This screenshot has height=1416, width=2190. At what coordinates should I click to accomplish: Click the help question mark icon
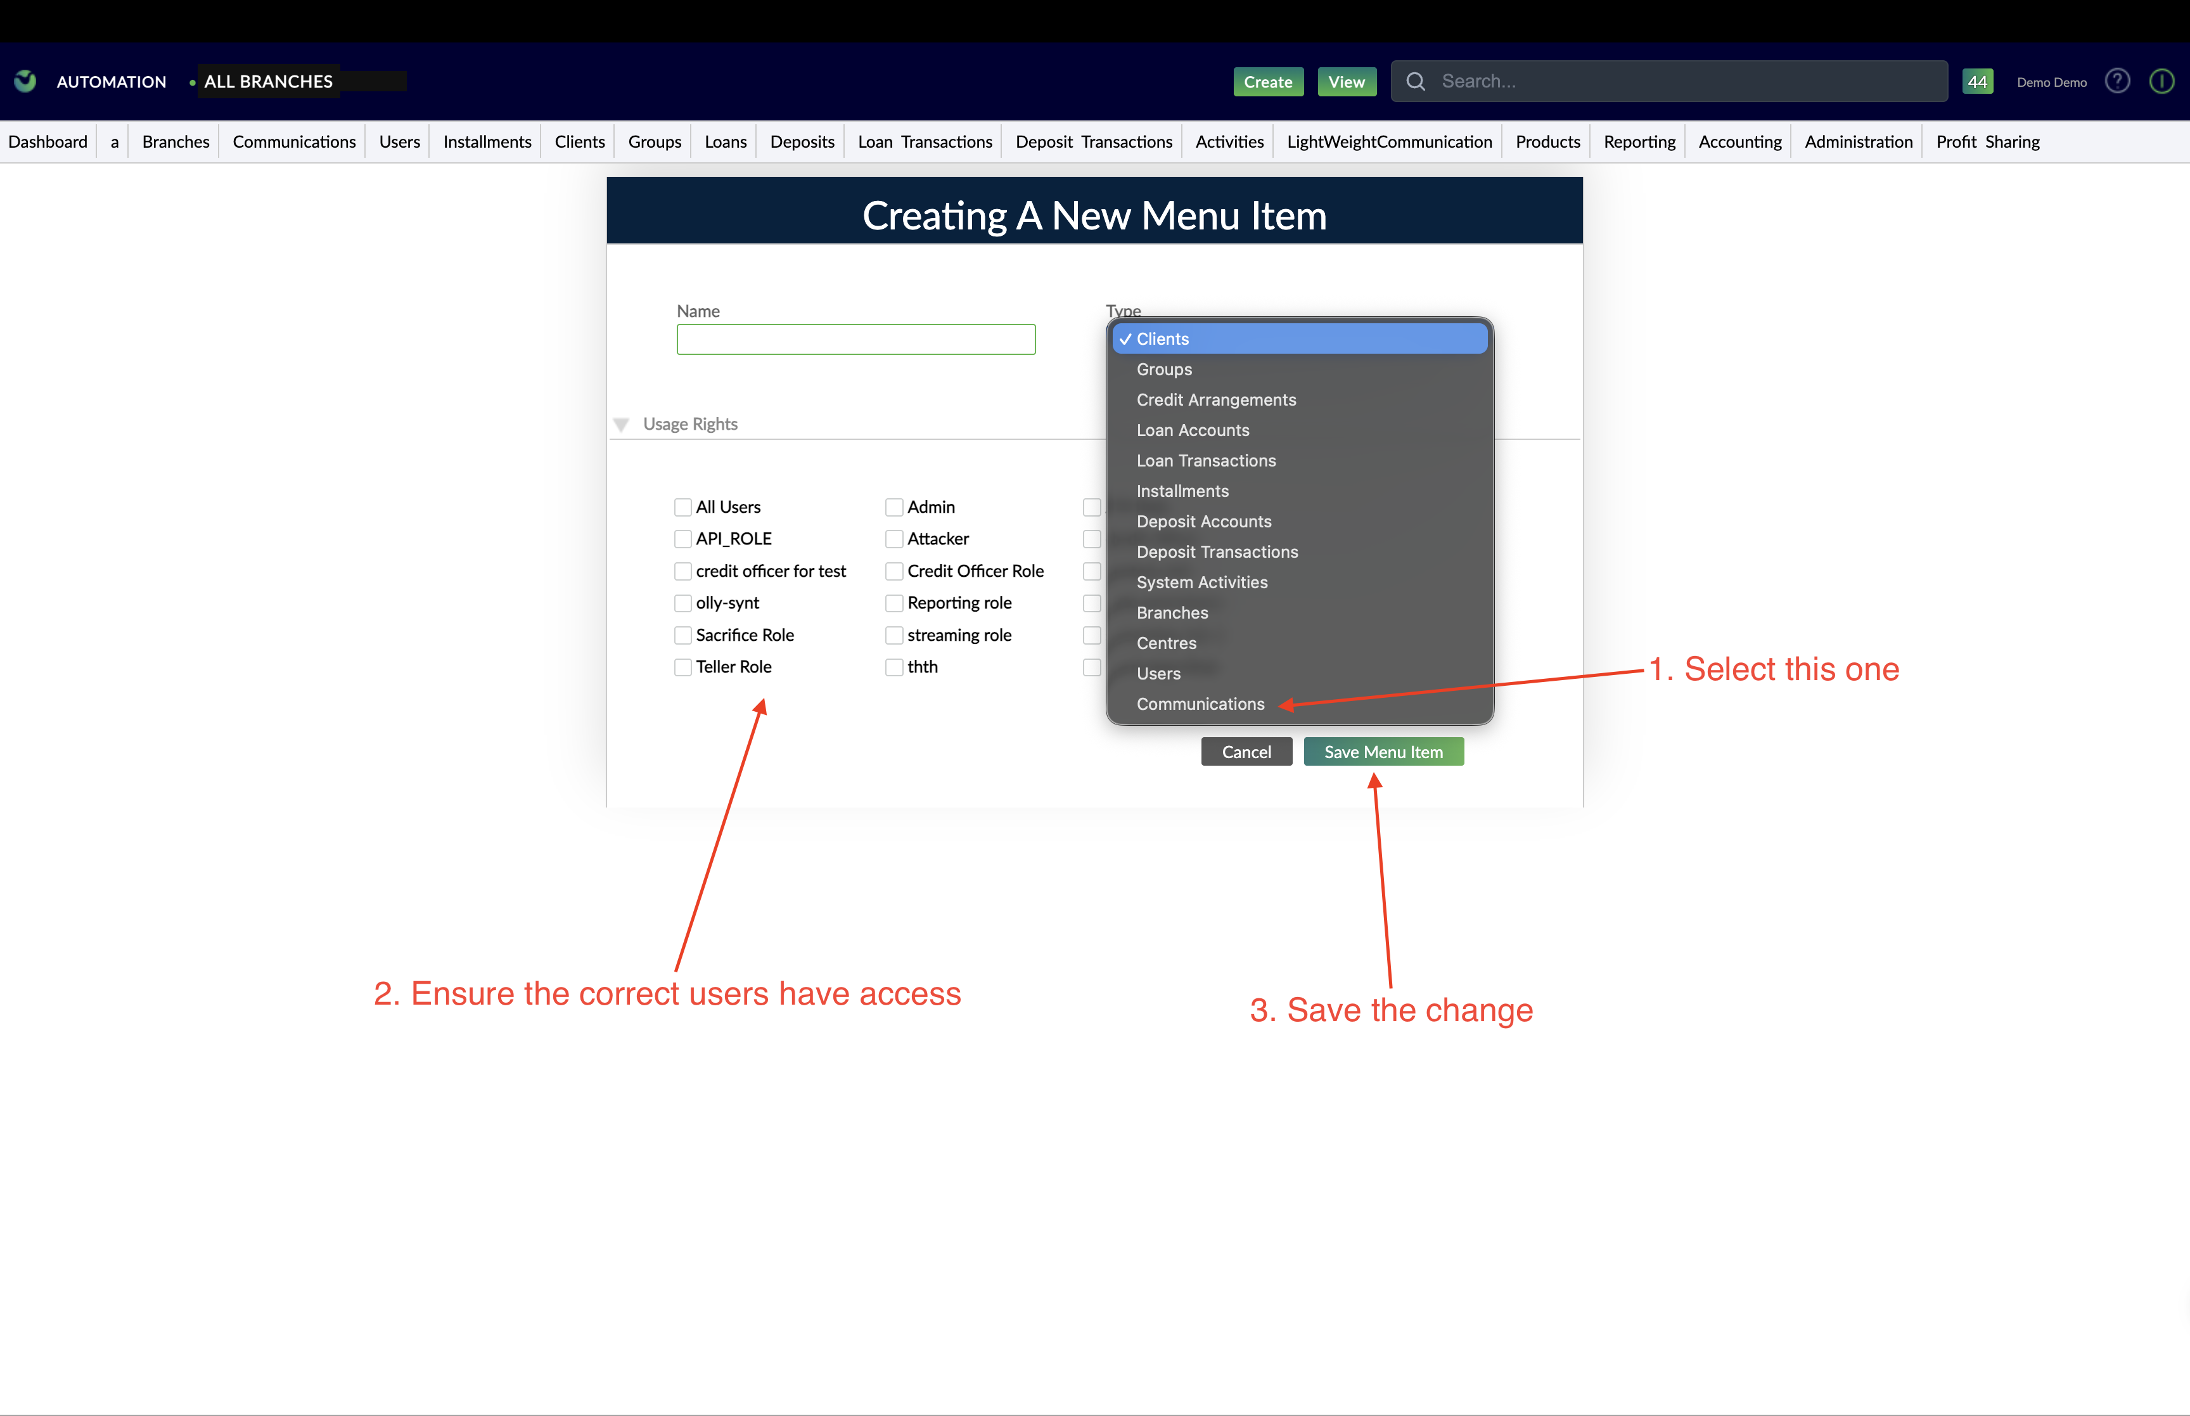(2117, 81)
